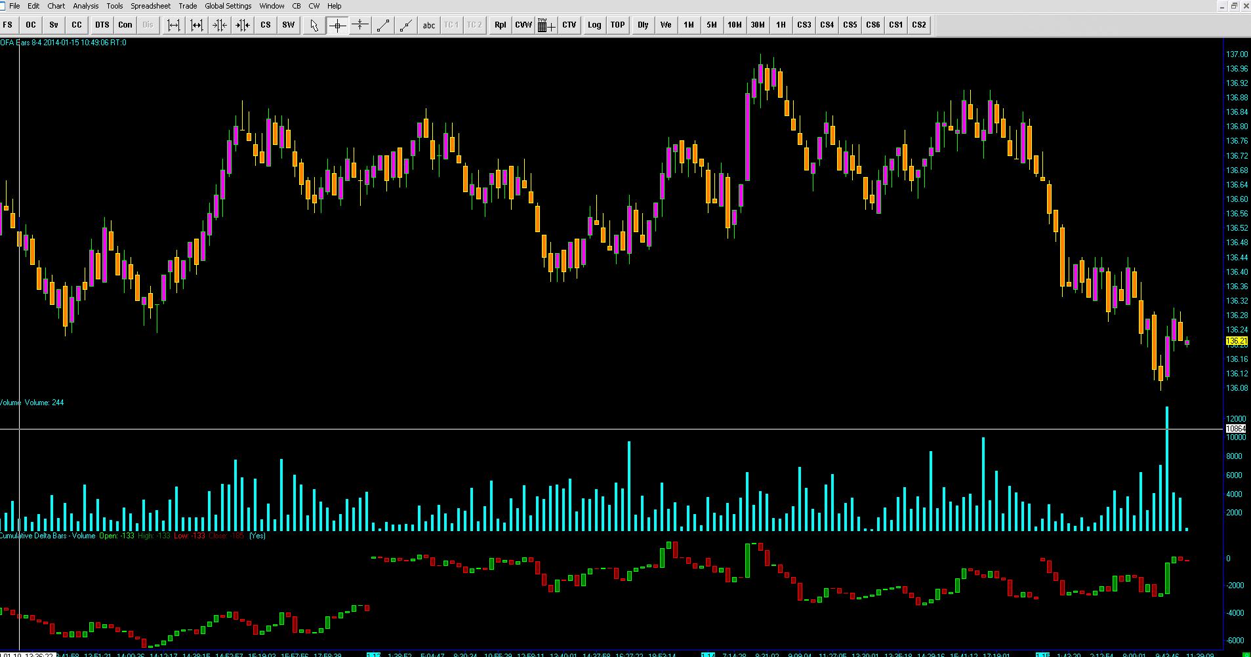Open the Edit menu

pyautogui.click(x=33, y=6)
